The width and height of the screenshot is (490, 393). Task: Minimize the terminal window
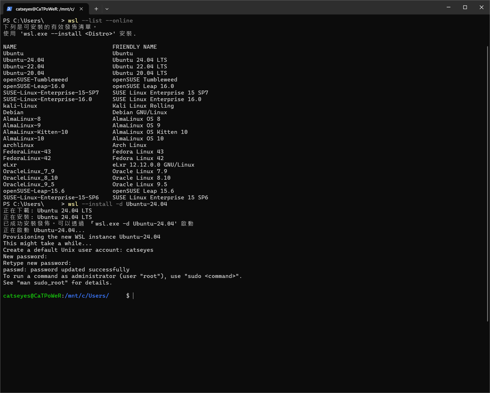[448, 7]
